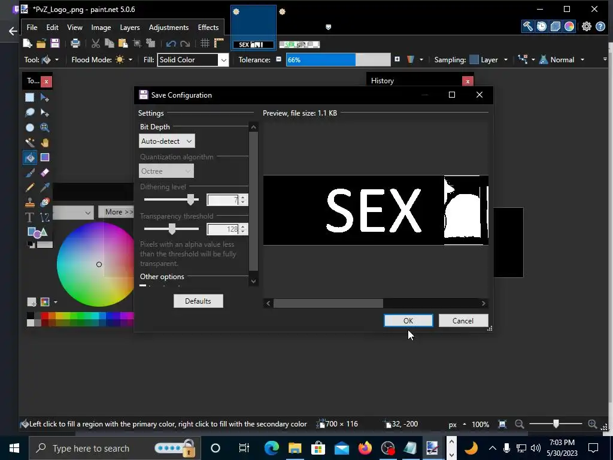The height and width of the screenshot is (460, 613).
Task: Confirm save with the OK button
Action: [x=408, y=321]
